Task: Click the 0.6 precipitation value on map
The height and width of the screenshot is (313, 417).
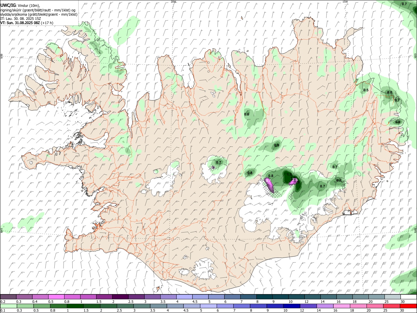Action: 247,114
